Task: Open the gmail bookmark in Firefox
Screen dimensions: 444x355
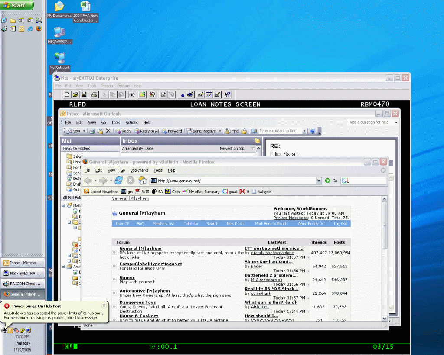Action: coord(230,192)
